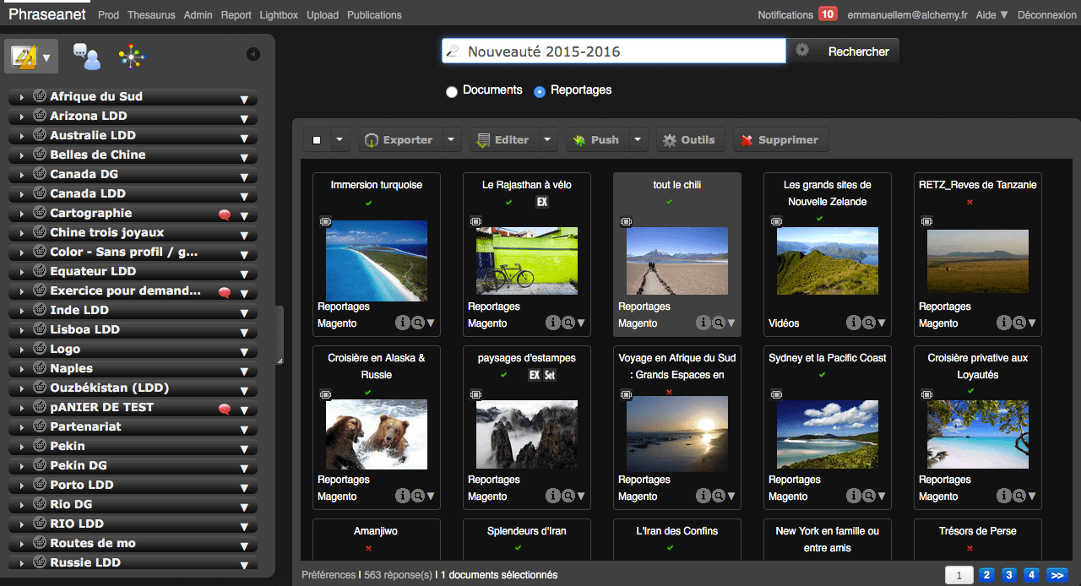Click the Exporter button
This screenshot has width=1081, height=586.
click(x=399, y=140)
